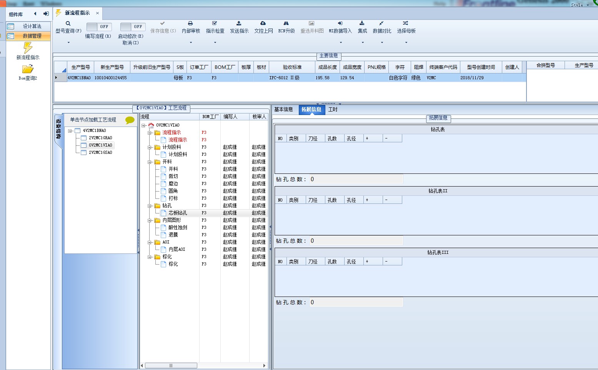
Task: Click - column header in 钻孔表II
Action: [392, 200]
